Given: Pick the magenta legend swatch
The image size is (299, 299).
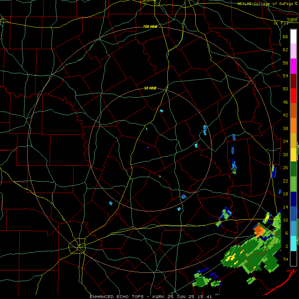Looking at the screenshot, I should pyautogui.click(x=293, y=66).
